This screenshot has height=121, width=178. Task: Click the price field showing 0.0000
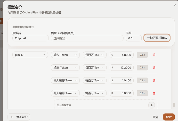(x=122, y=93)
